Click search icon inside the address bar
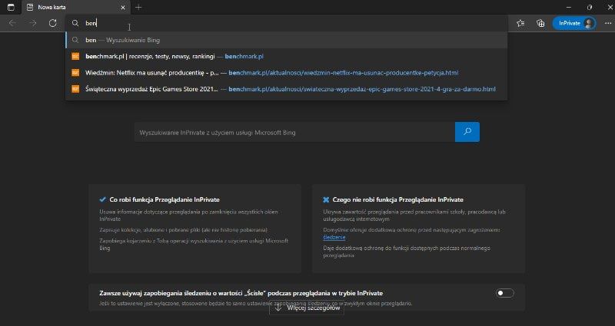Image resolution: width=615 pixels, height=326 pixels. tap(75, 23)
